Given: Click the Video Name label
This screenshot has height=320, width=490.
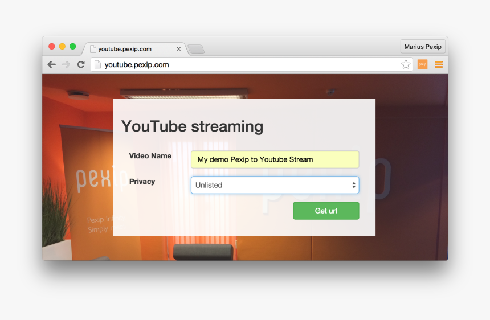Looking at the screenshot, I should coord(150,156).
